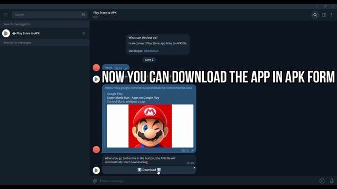The width and height of the screenshot is (337, 189).
Task: Attach a file with paperclip icon
Action: [95, 181]
